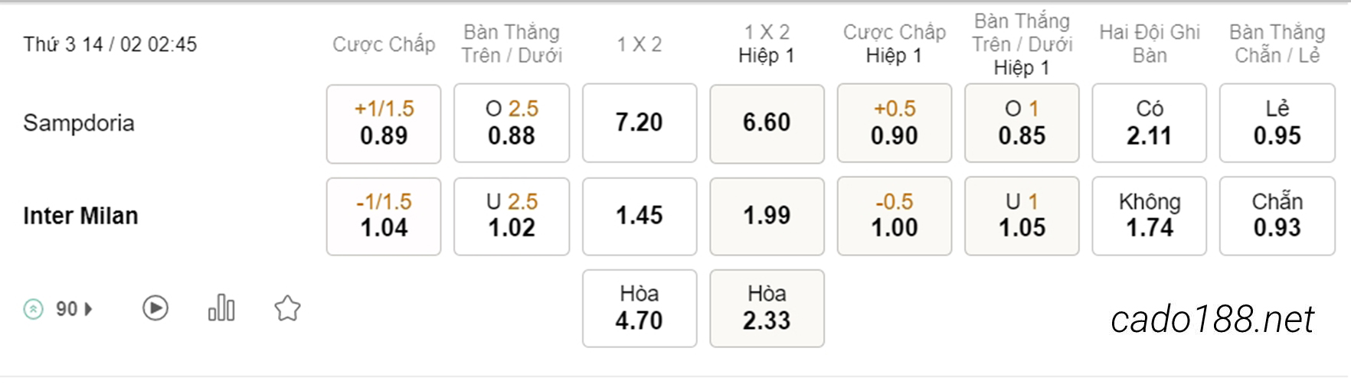Select Sampdora handicap +1/1.5 at 0.89
This screenshot has width=1351, height=384.
pyautogui.click(x=384, y=123)
